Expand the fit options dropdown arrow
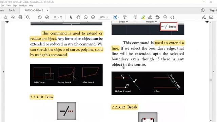This screenshot has width=217, height=122. [x=118, y=17]
